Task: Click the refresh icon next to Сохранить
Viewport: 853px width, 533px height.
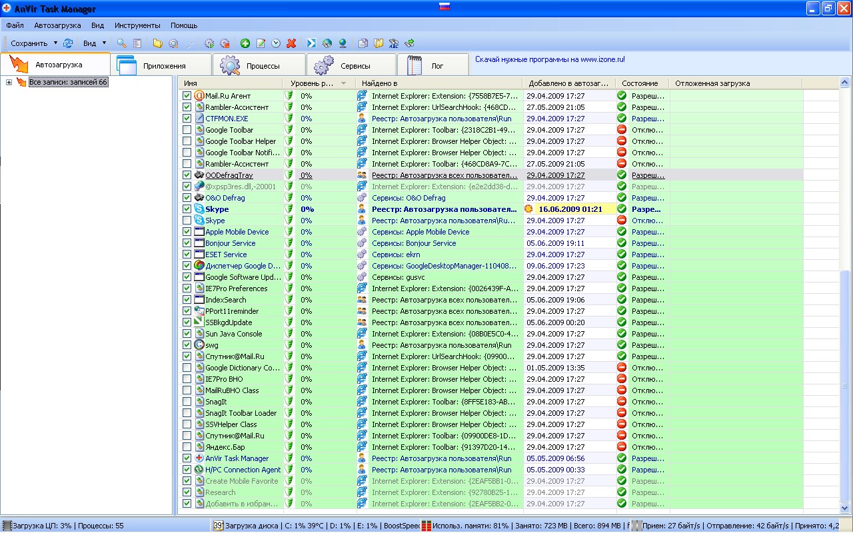Action: pos(68,43)
